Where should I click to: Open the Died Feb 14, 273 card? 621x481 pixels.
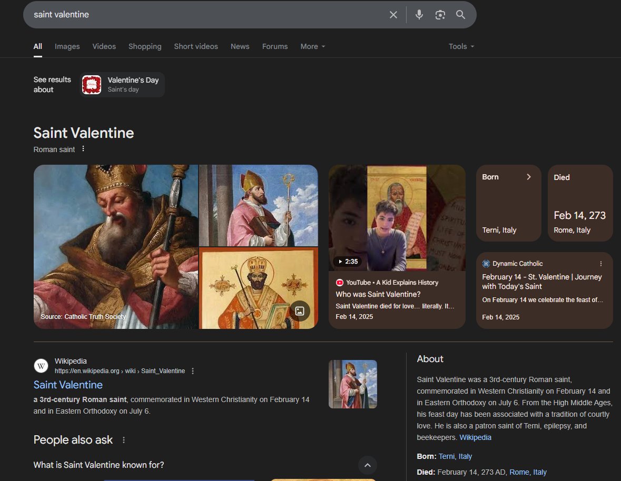(x=580, y=203)
